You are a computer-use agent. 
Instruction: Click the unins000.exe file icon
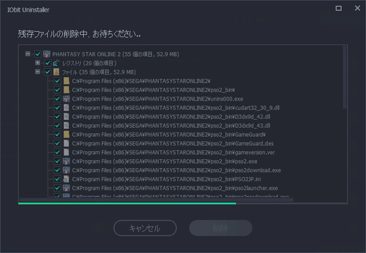click(x=66, y=98)
